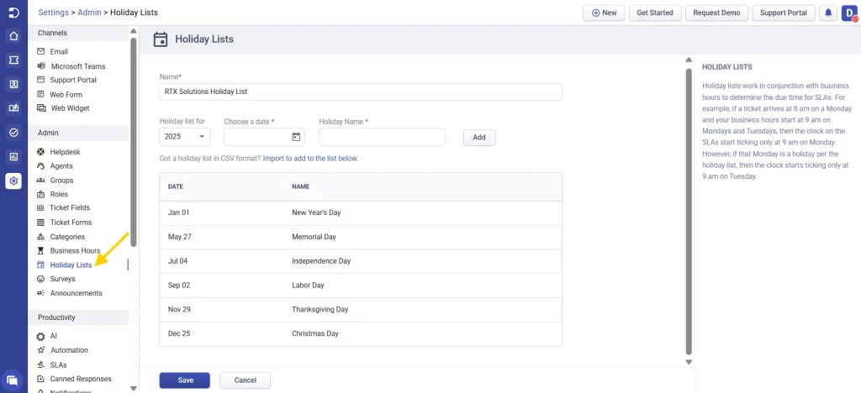861x393 pixels.
Task: Open the Holiday list year dropdown
Action: coord(184,137)
